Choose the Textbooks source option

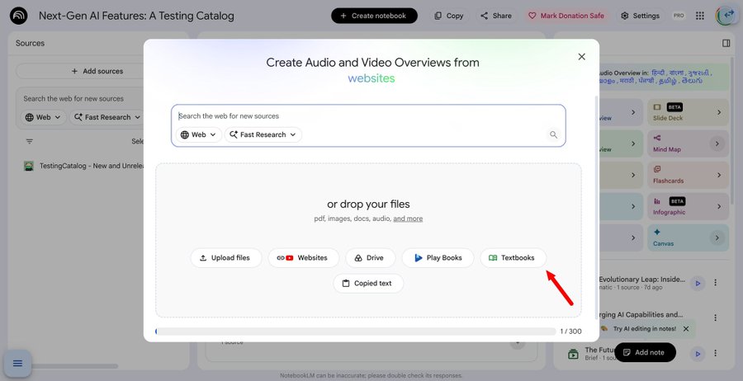tap(513, 258)
